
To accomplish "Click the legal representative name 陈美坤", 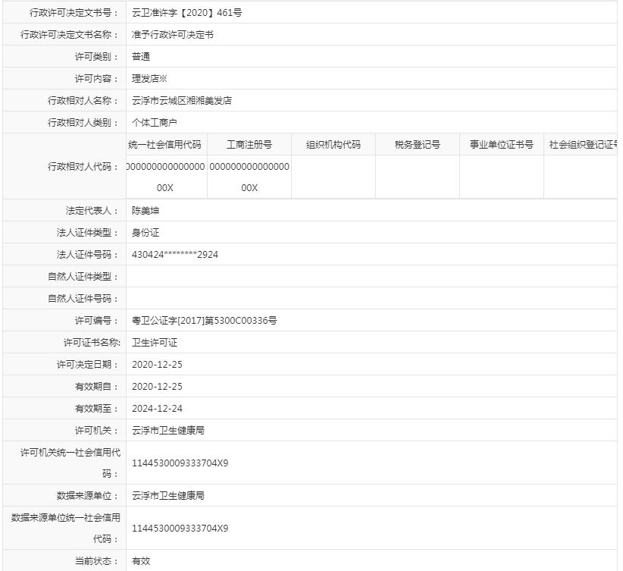I will [x=146, y=210].
